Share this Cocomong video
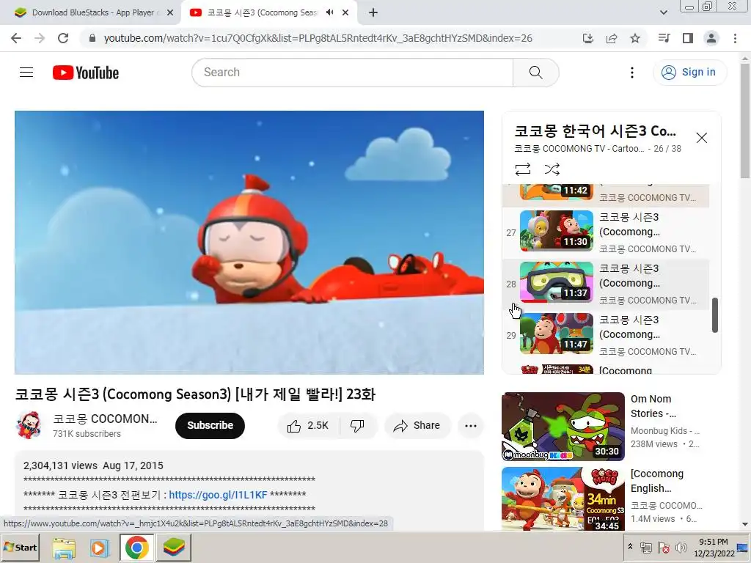Image resolution: width=751 pixels, height=563 pixels. [x=417, y=426]
